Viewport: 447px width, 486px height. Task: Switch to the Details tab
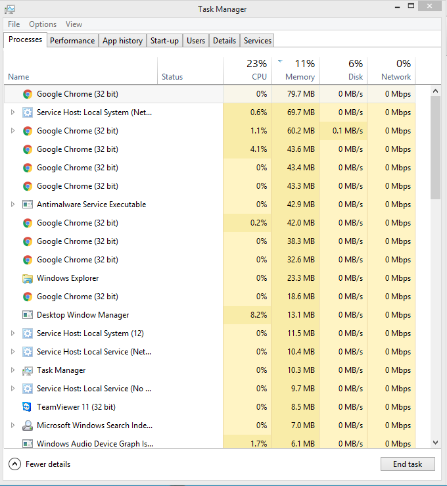click(x=224, y=41)
